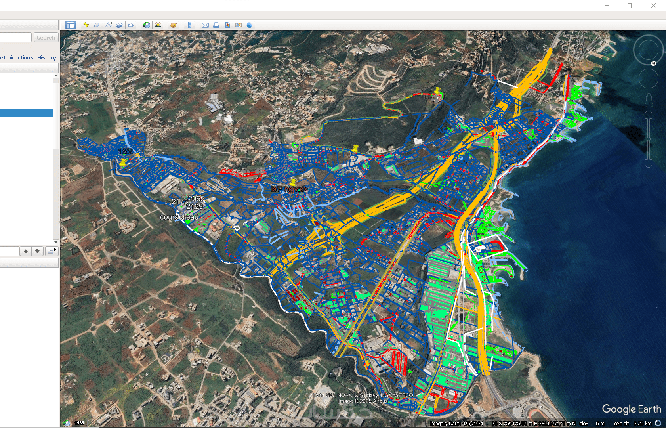Pick the Street View pegman
Image resolution: width=666 pixels, height=428 pixels.
click(649, 100)
